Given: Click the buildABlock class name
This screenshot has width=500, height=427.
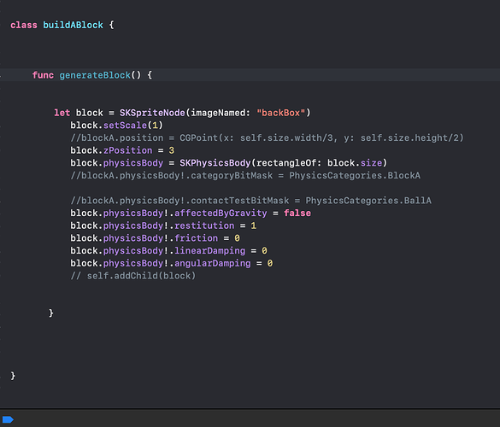Looking at the screenshot, I should [x=73, y=25].
